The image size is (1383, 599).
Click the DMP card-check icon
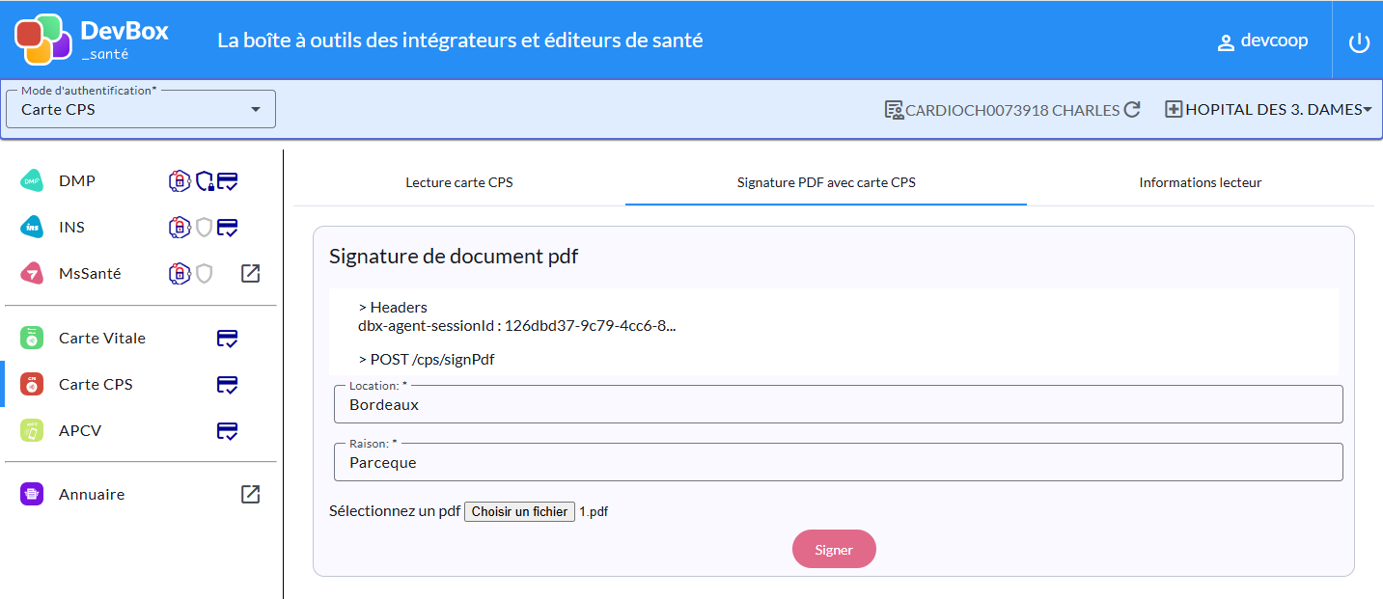pos(228,181)
